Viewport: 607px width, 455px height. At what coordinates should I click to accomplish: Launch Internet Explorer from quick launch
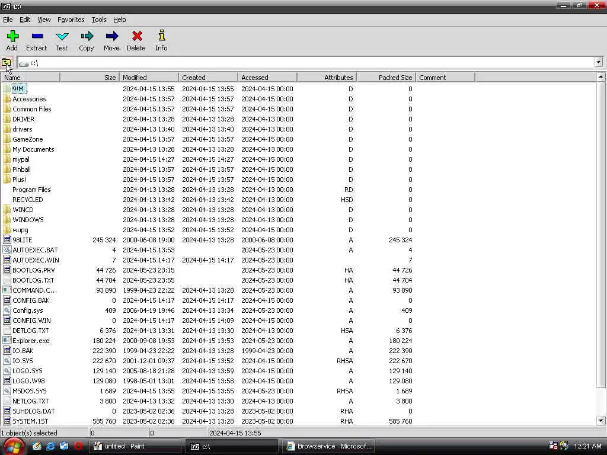[x=50, y=446]
